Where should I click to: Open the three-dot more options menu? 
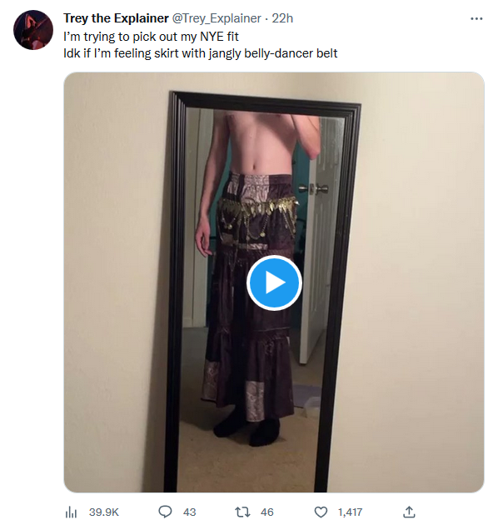point(476,18)
